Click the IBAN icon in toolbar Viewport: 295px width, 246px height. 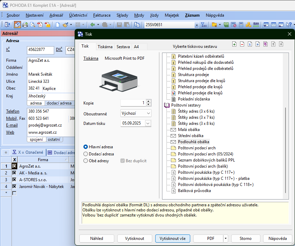(256, 25)
